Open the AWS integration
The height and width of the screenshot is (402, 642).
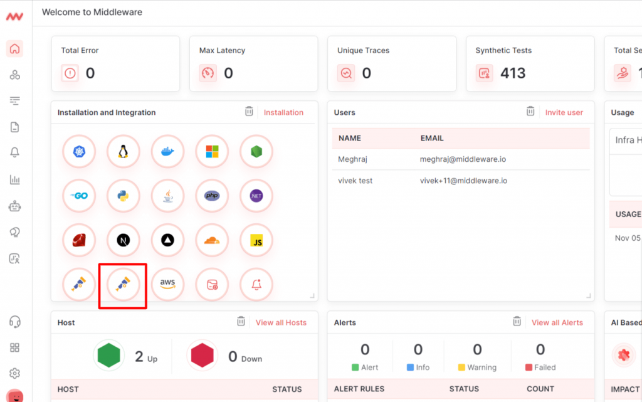167,284
